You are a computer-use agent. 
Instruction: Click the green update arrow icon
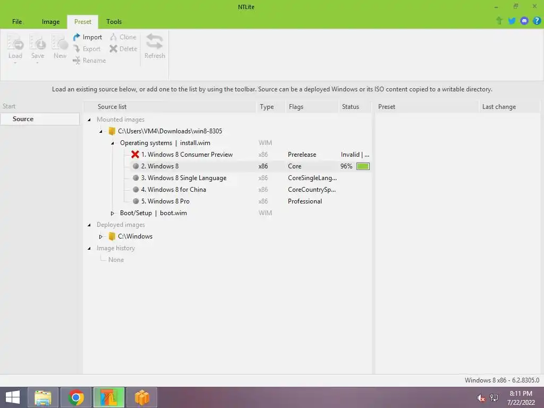(499, 21)
